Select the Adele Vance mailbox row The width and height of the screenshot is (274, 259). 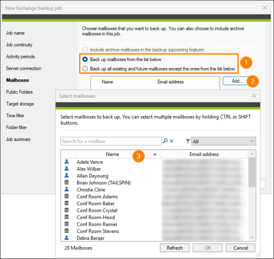coord(155,162)
